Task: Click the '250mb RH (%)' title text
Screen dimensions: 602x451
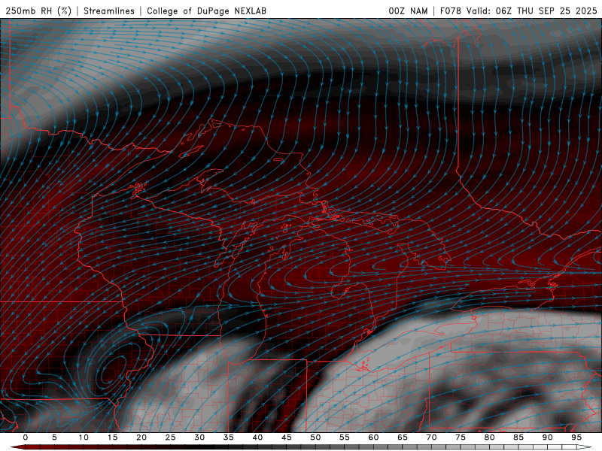Action: click(39, 11)
